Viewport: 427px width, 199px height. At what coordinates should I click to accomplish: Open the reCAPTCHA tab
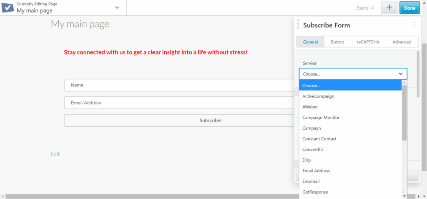tap(368, 42)
